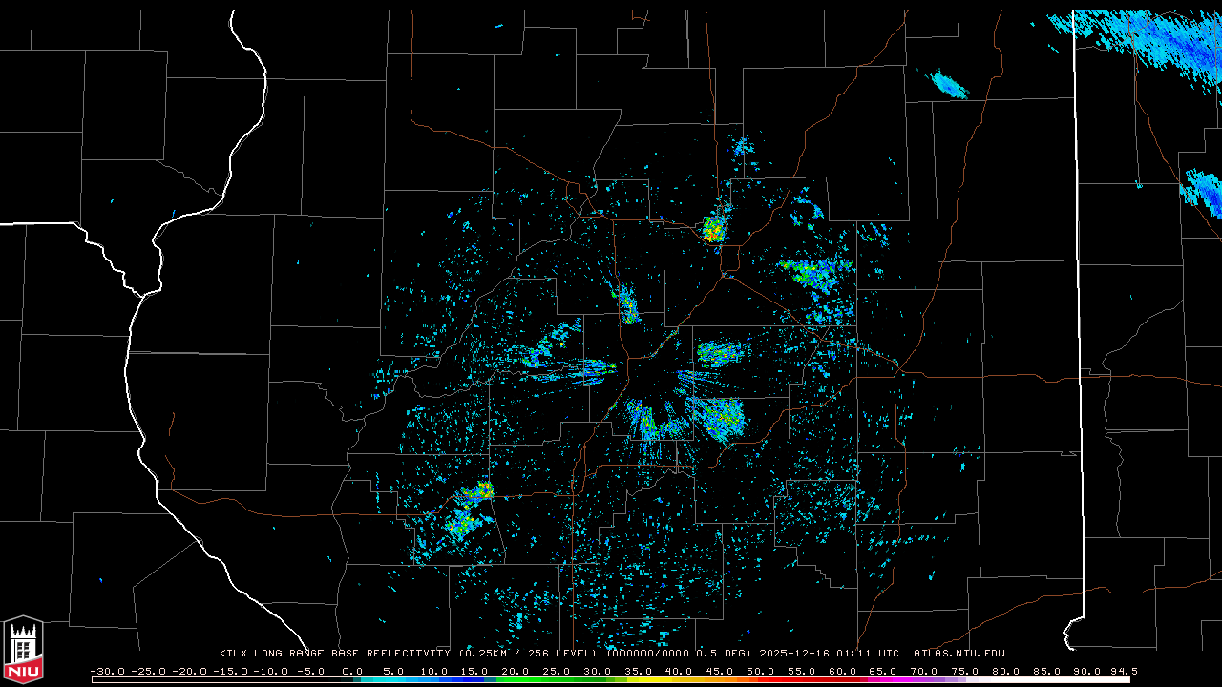This screenshot has height=687, width=1222.
Task: Click the 50.0 label on the scale
Action: coord(760,671)
